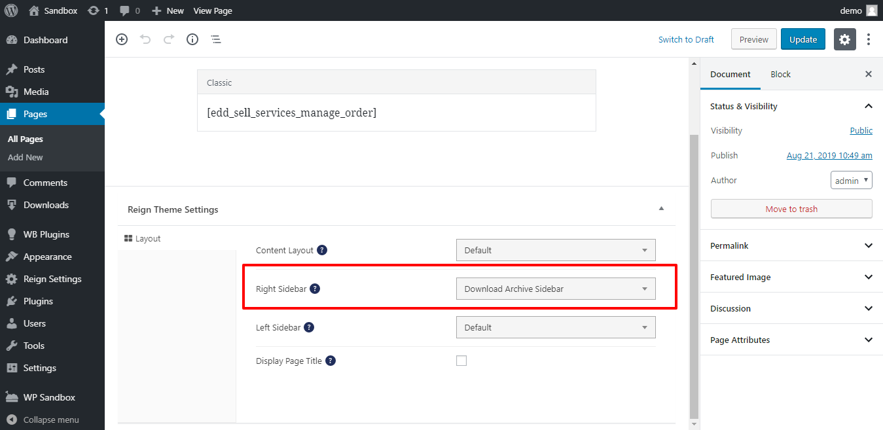Collapse the Status & Visibility panel

click(x=791, y=106)
